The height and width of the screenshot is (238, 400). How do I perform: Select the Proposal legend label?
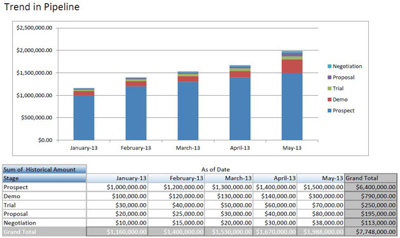[343, 77]
